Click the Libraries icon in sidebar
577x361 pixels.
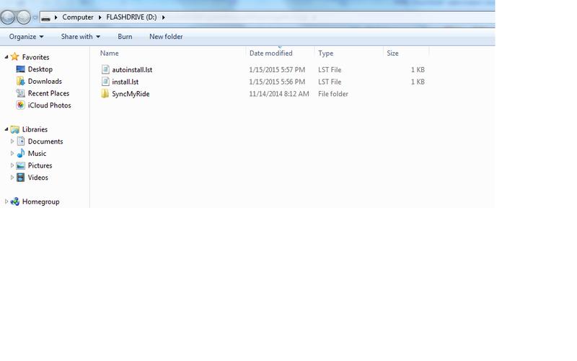tap(14, 129)
